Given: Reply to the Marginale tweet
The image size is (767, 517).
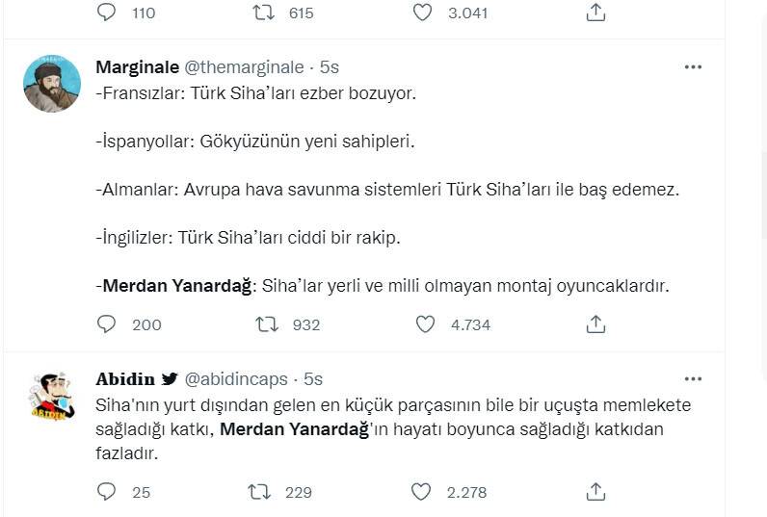Looking at the screenshot, I should click(x=107, y=324).
